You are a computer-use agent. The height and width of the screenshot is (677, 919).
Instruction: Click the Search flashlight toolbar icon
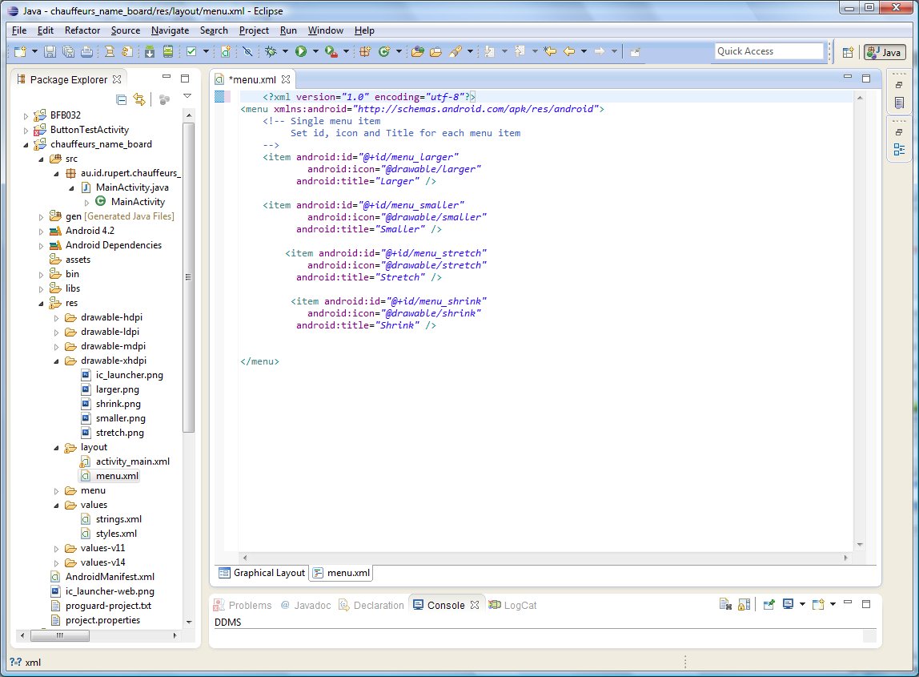455,51
